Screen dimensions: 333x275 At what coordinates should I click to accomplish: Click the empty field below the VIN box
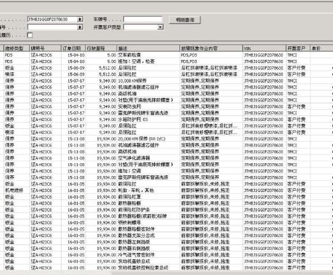(x=53, y=27)
